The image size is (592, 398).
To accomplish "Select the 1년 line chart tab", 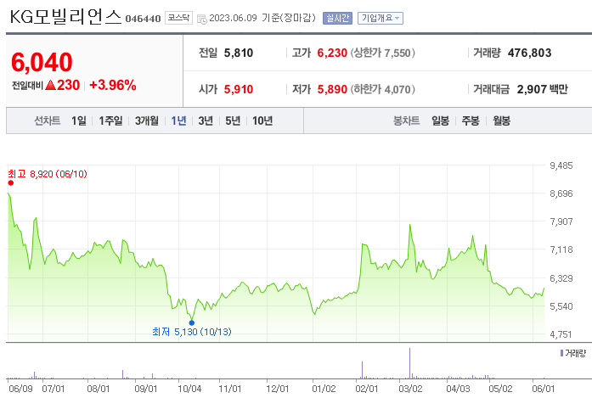I will [x=178, y=121].
